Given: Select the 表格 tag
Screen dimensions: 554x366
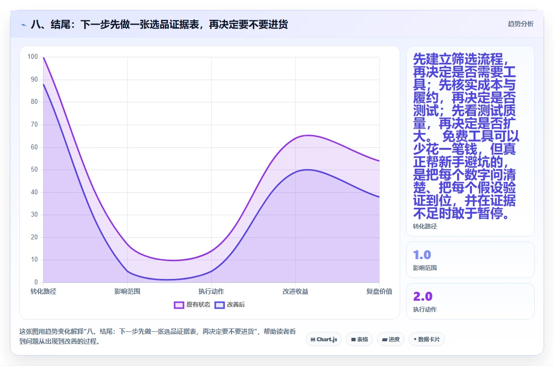Looking at the screenshot, I should 359,339.
